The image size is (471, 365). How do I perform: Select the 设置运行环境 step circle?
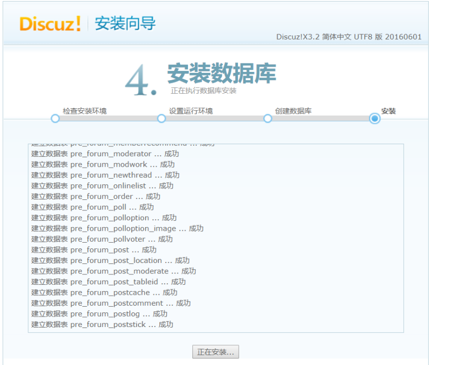click(x=162, y=118)
